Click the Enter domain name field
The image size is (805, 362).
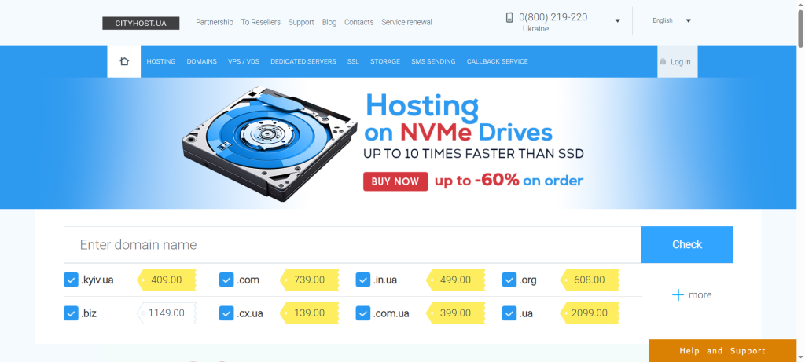click(352, 245)
